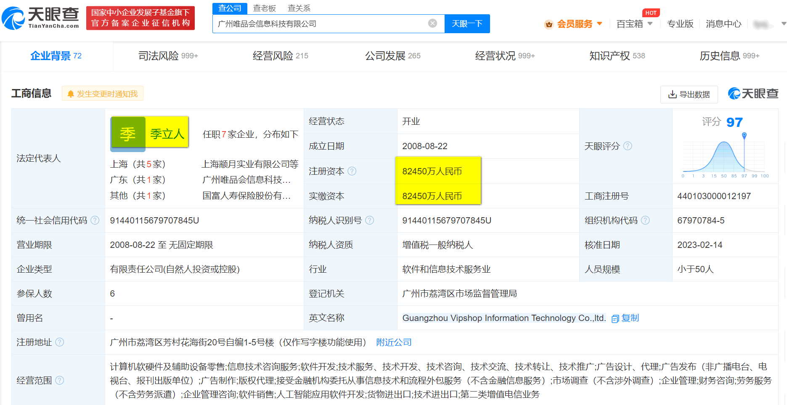787x405 pixels.
Task: Open the 公司发展 tab
Action: 393,55
